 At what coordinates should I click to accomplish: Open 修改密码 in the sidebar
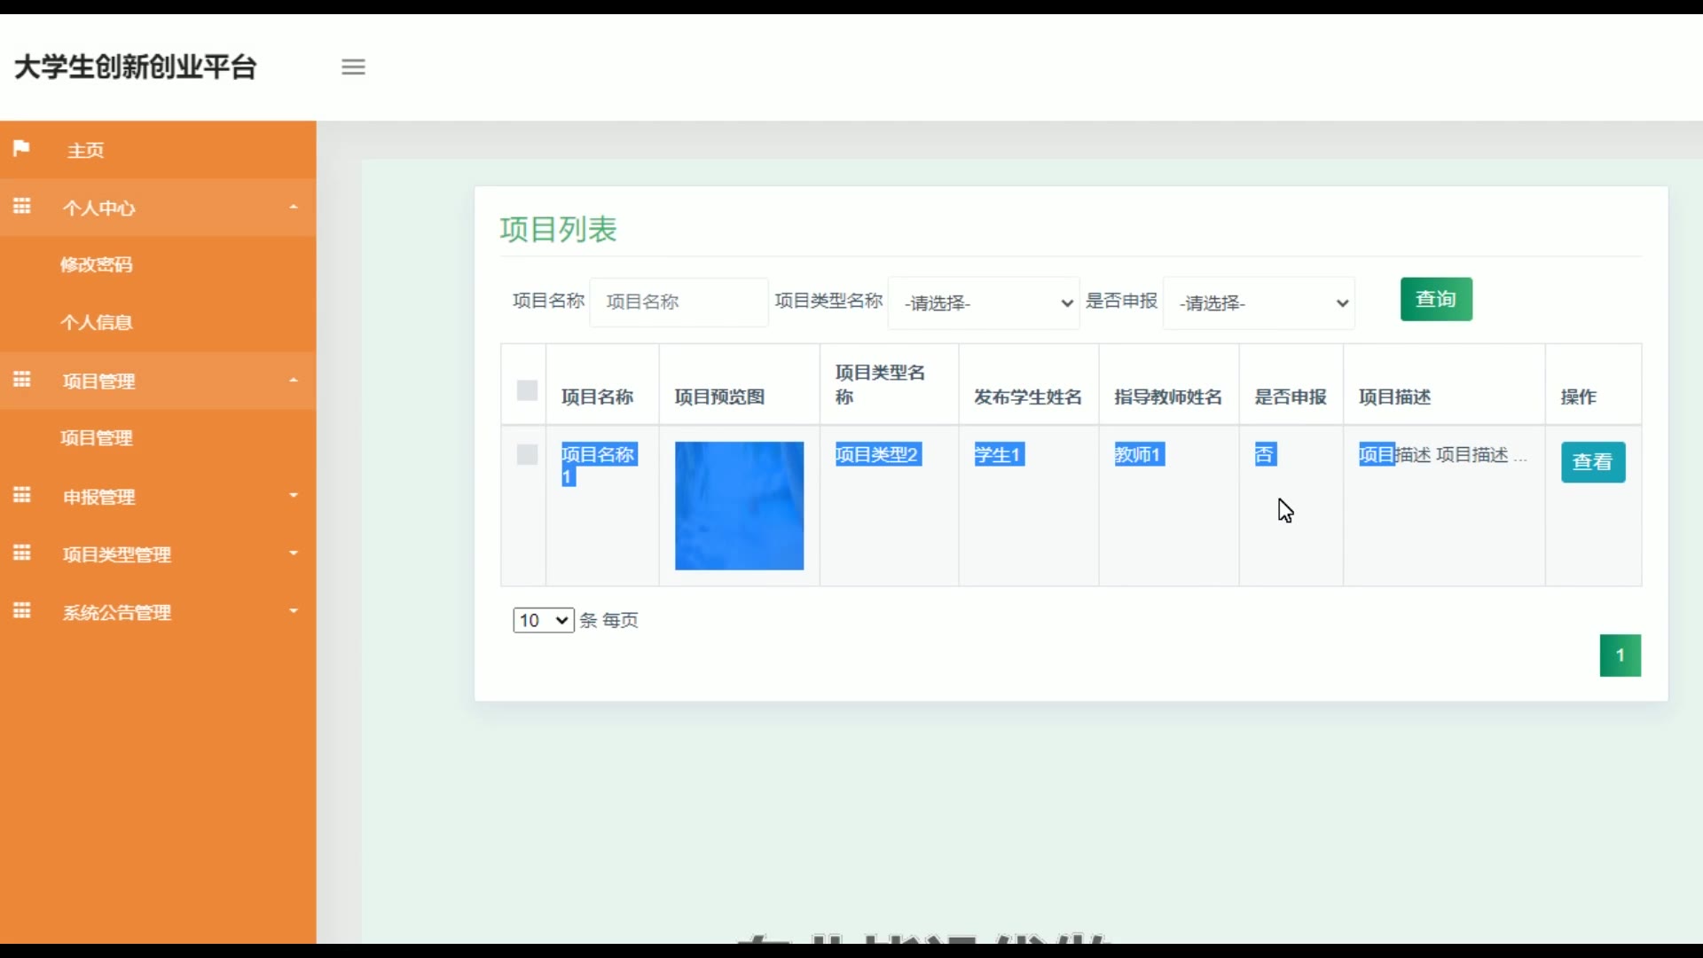tap(97, 264)
